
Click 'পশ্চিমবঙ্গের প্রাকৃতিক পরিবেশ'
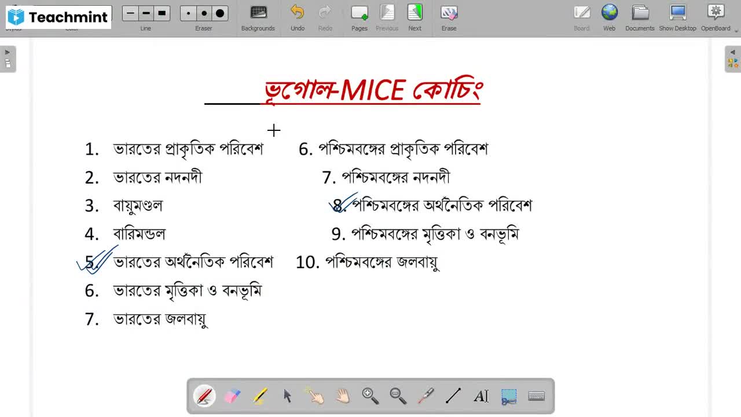click(403, 149)
